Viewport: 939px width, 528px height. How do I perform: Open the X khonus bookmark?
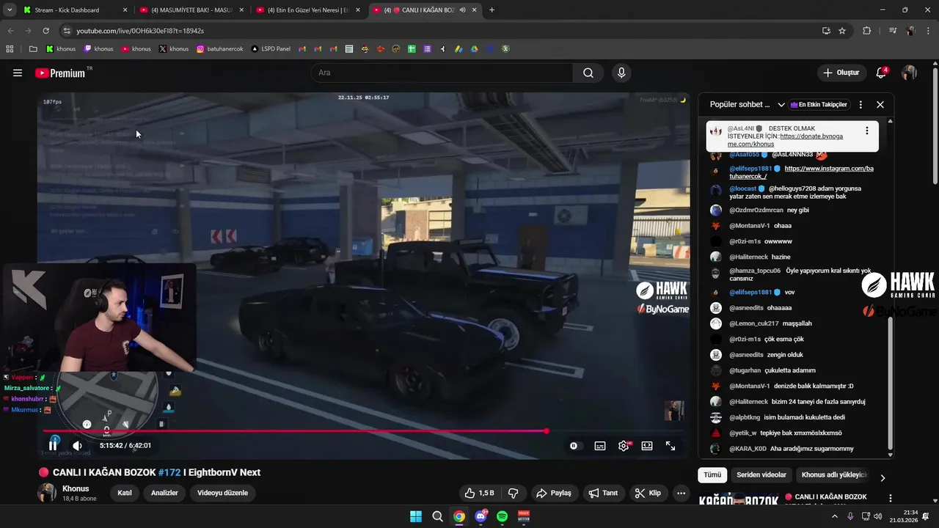174,49
